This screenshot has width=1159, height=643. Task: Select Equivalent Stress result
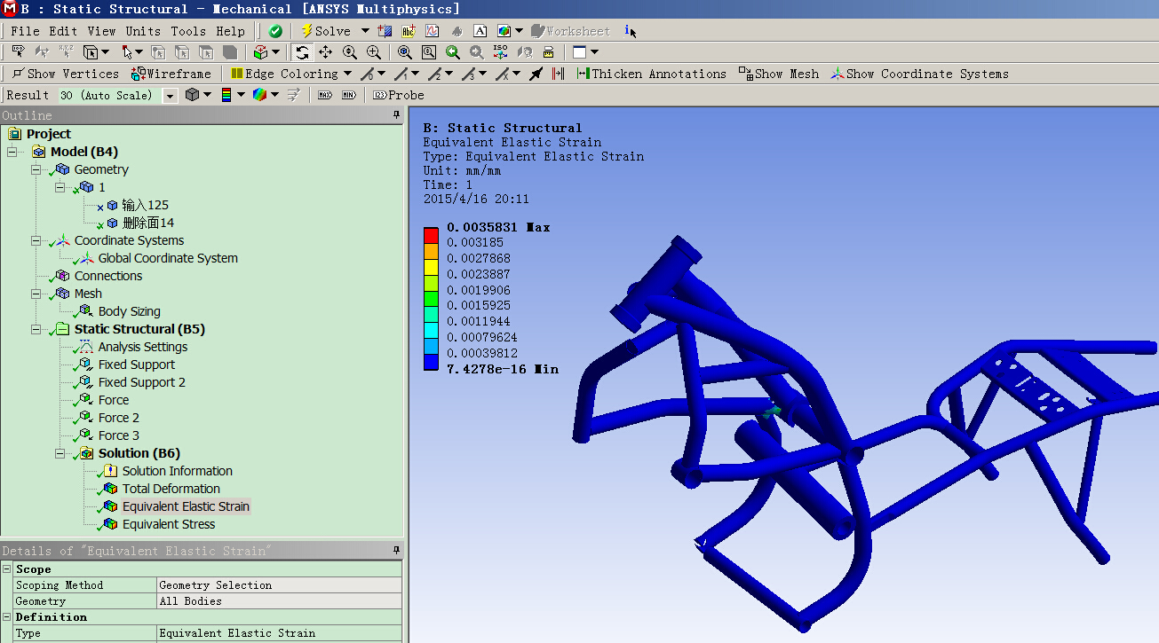tap(169, 524)
